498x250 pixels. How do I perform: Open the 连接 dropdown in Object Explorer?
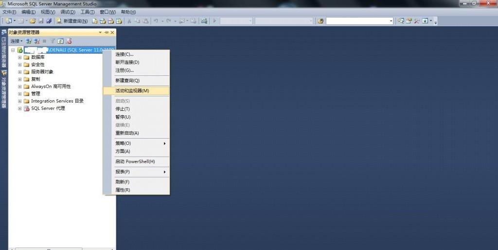coord(16,41)
